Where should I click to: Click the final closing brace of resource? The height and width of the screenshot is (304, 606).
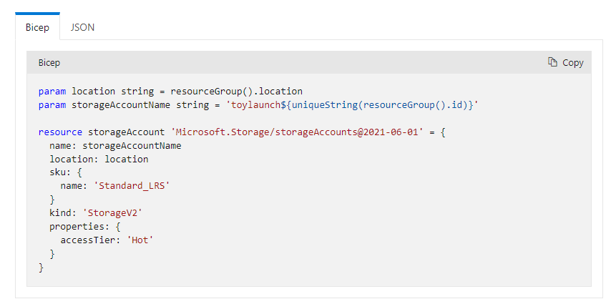[x=41, y=268]
